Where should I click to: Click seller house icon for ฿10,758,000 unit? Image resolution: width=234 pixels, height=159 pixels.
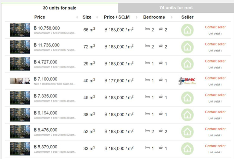coord(187,30)
